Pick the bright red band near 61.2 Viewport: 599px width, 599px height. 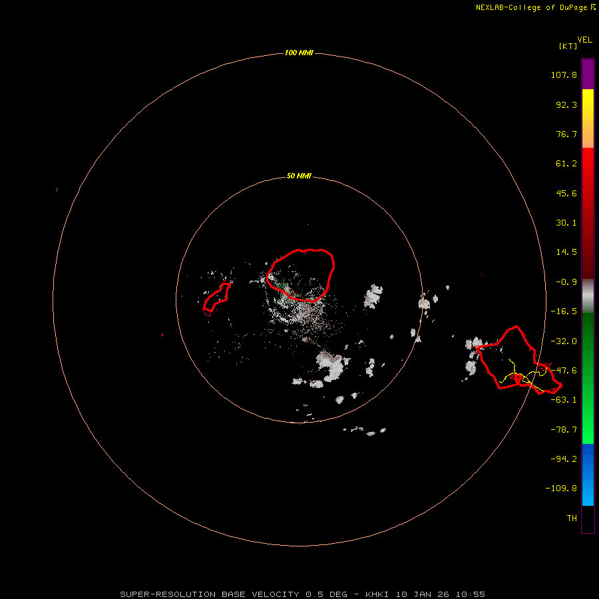pos(588,164)
